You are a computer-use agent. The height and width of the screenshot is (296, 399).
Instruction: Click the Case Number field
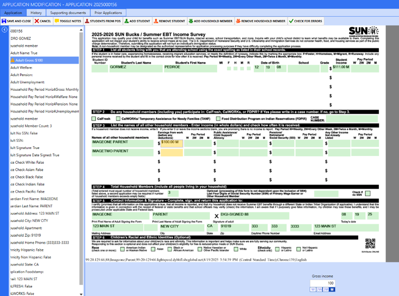(x=352, y=119)
